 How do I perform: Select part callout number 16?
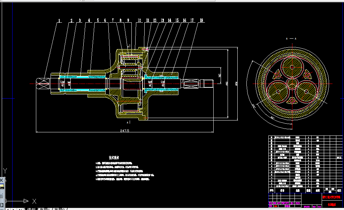(184, 21)
